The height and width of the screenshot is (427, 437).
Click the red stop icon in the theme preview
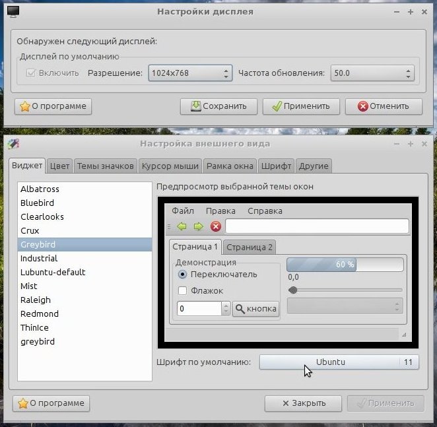[x=215, y=226]
